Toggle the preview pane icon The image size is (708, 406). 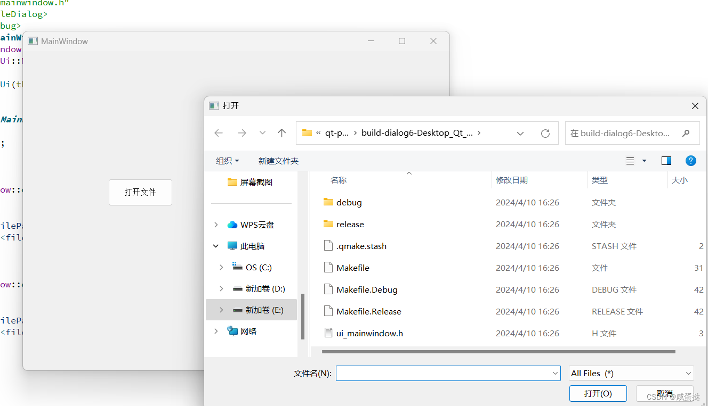click(x=666, y=161)
